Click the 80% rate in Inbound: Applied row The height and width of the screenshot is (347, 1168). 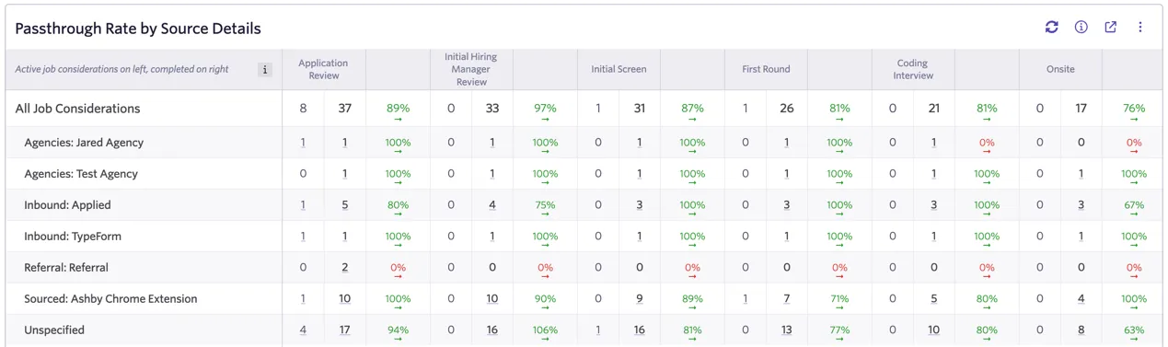point(398,205)
